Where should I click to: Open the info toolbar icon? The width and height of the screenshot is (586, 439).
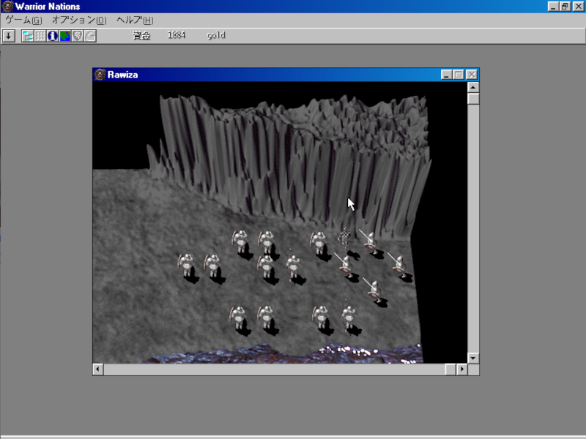(53, 36)
